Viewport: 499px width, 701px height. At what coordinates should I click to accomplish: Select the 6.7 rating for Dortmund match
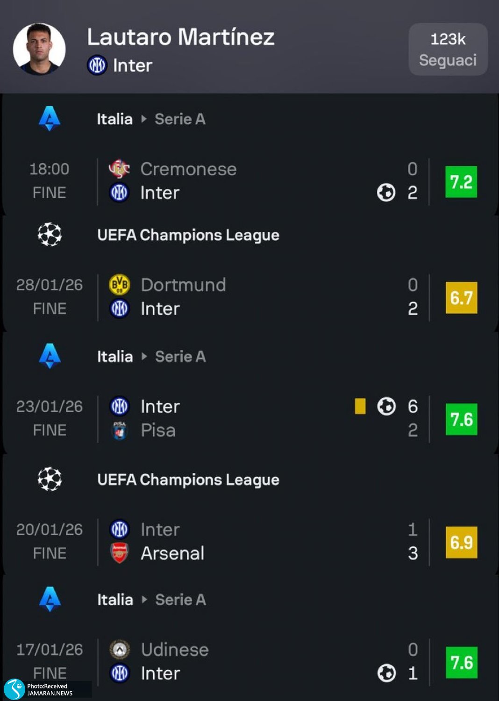click(461, 298)
